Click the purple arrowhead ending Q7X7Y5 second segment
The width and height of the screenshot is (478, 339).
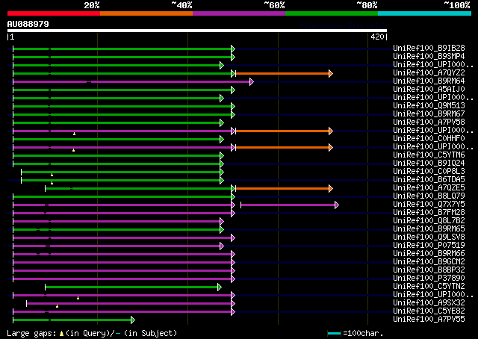click(337, 205)
